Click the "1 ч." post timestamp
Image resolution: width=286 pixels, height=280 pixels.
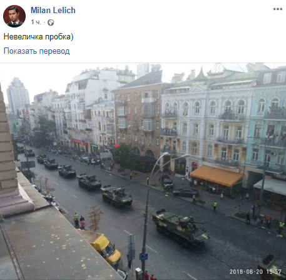[36, 22]
